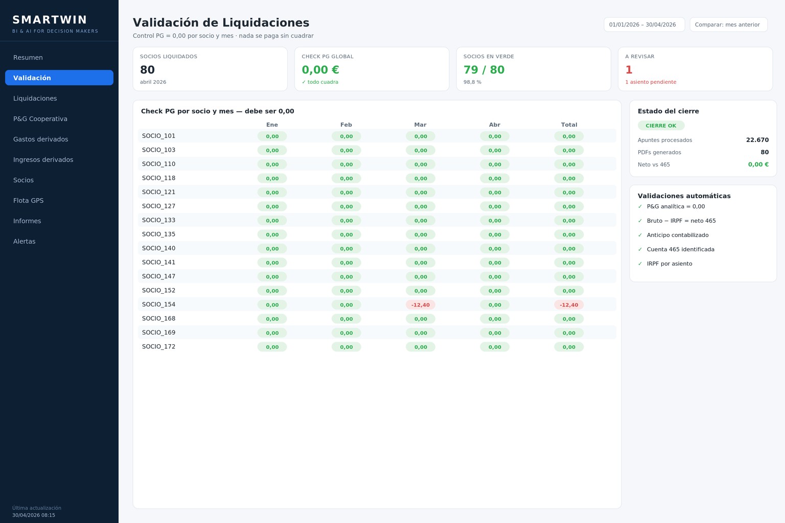The image size is (785, 523).
Task: Open the date range 01/01/2026 – 30/04/2026 selector
Action: click(644, 25)
